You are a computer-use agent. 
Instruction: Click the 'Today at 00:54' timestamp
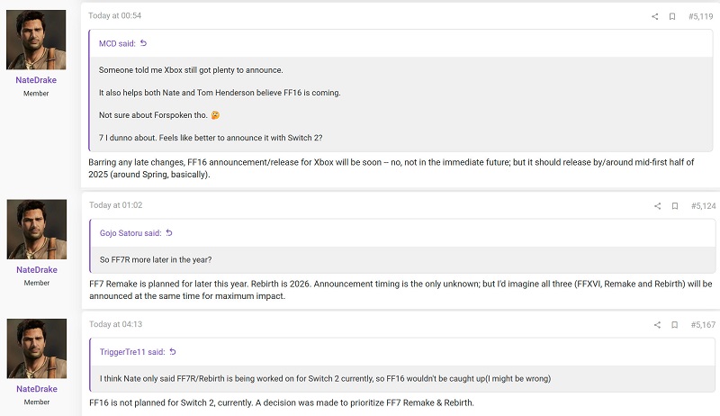point(115,16)
